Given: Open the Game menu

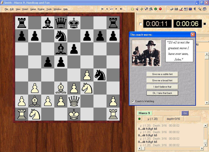Looking at the screenshot, I should point(33,9).
